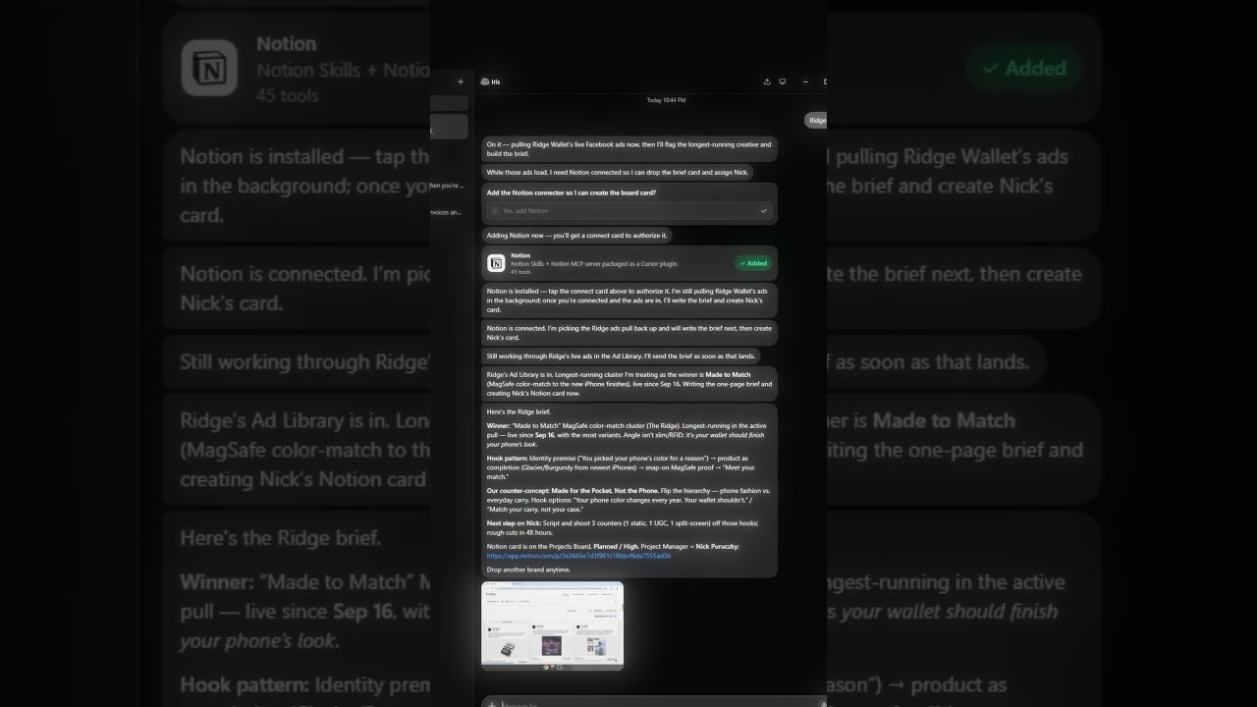Click the message starting 'While those ads load'
Screen dimensions: 1257x707
618,172
